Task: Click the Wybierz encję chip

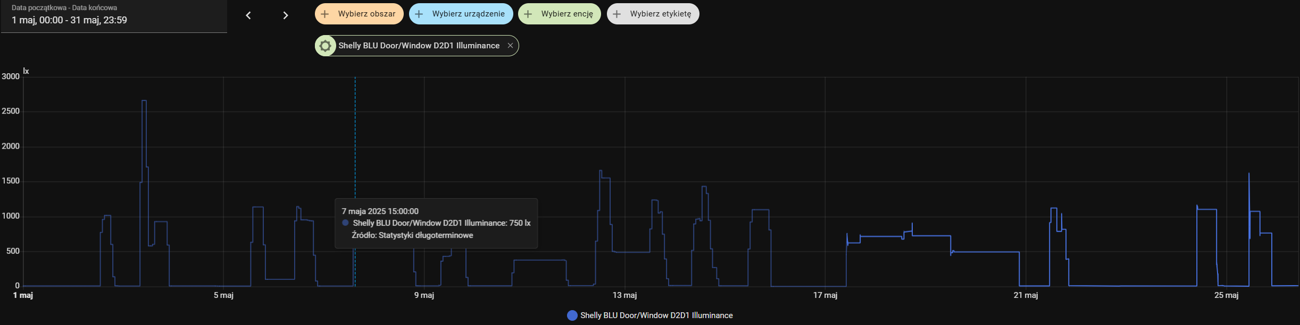Action: (x=560, y=14)
